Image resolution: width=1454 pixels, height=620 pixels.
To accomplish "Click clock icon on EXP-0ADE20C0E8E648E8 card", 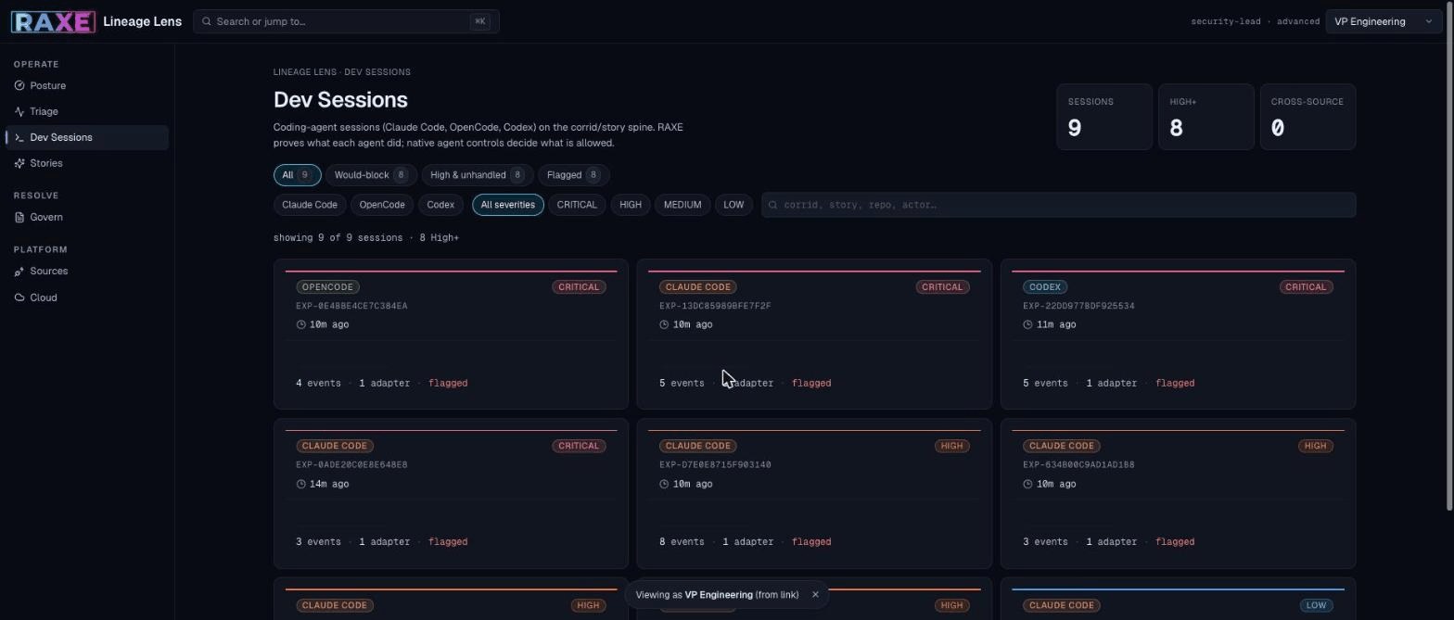I will (300, 484).
